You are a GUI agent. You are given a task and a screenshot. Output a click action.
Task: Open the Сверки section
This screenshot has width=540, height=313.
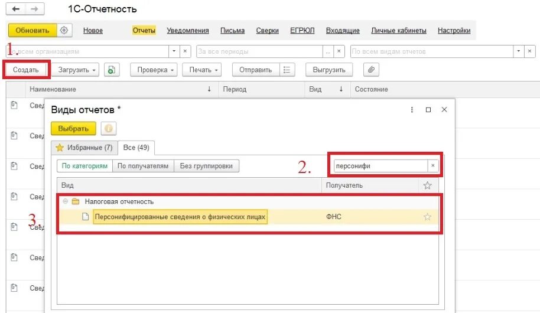267,31
